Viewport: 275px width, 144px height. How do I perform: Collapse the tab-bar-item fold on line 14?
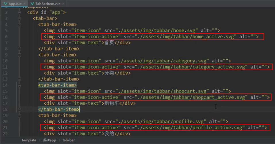pyautogui.click(x=20, y=85)
